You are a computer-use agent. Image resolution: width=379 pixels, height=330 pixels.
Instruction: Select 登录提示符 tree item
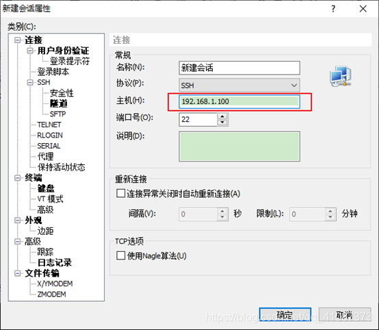click(x=70, y=61)
